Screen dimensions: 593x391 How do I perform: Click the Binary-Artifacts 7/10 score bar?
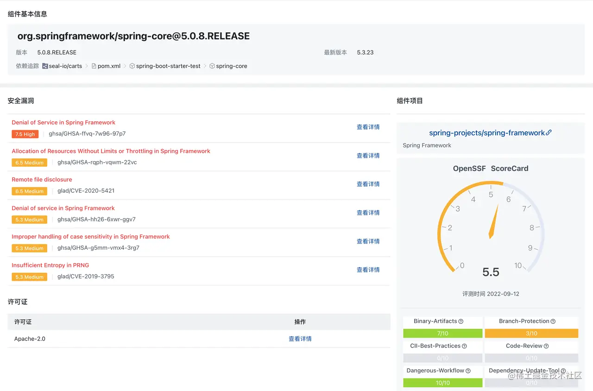[442, 334]
